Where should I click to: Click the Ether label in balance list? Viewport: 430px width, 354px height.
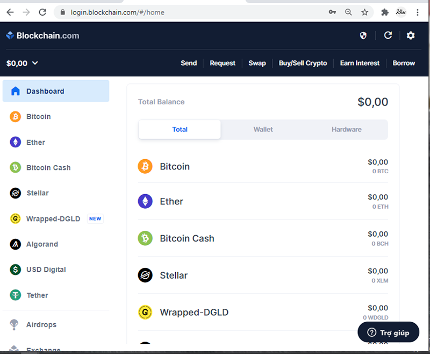171,201
